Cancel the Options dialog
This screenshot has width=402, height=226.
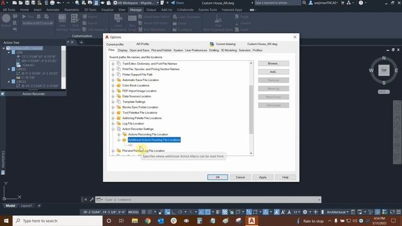tap(240, 177)
